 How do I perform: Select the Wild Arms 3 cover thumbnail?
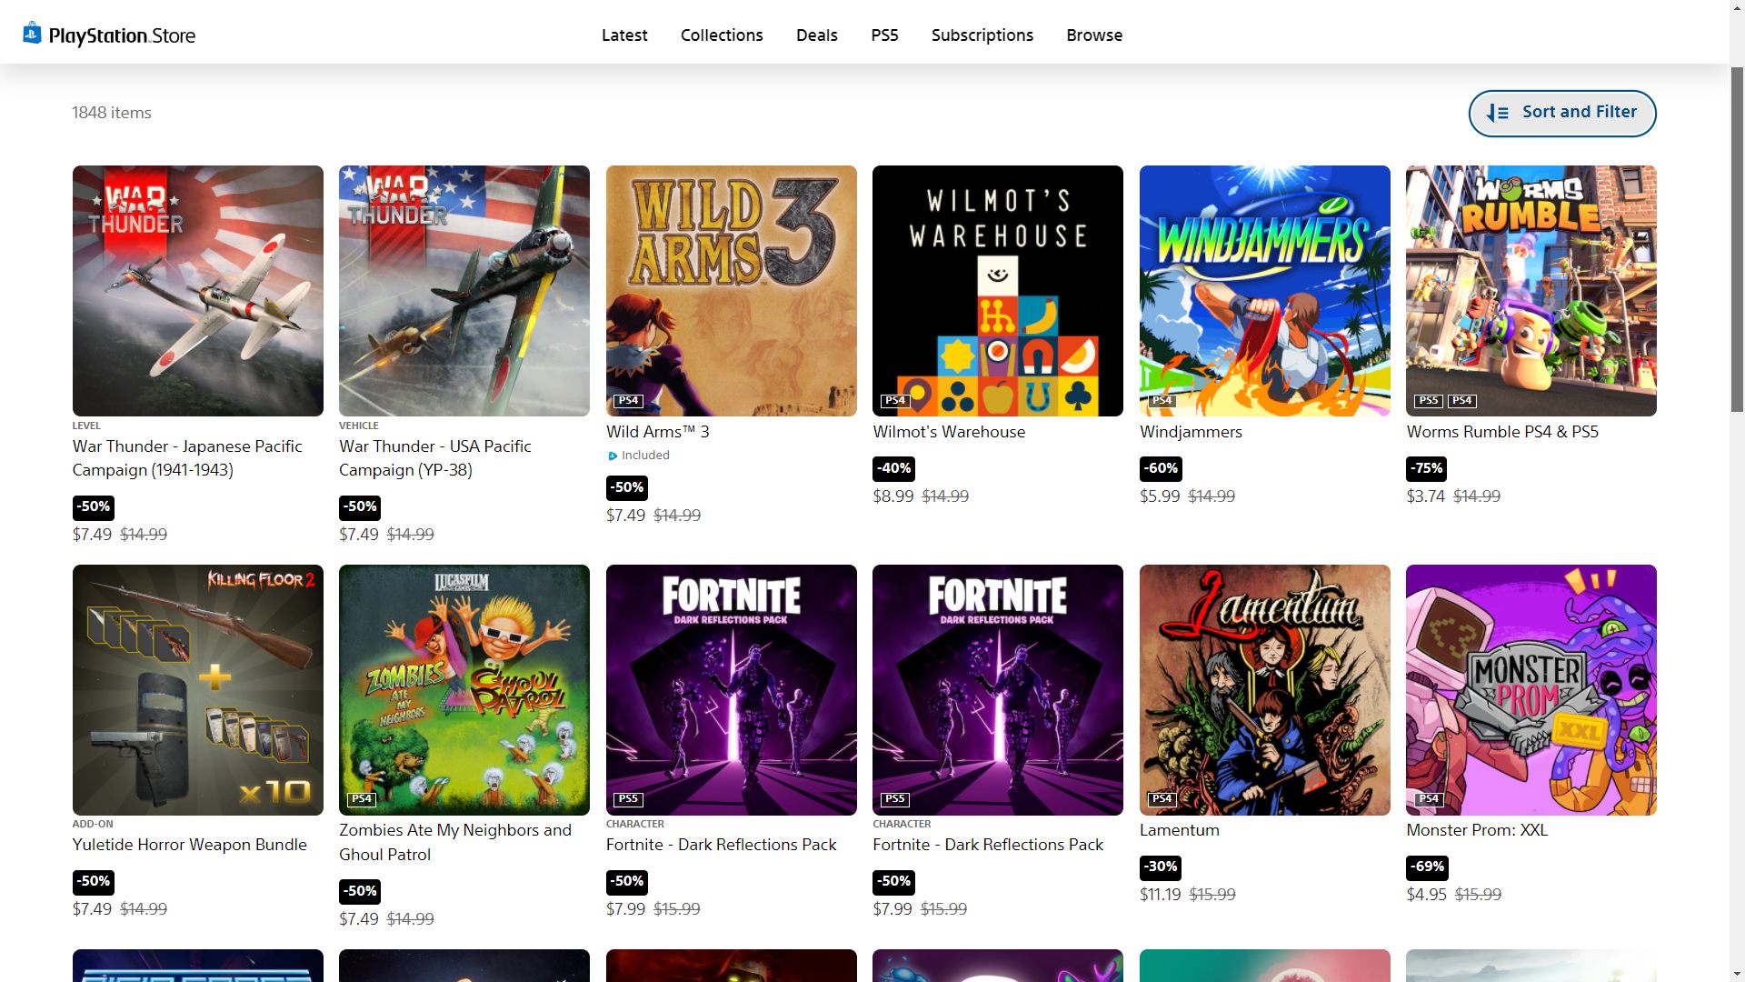pos(731,291)
